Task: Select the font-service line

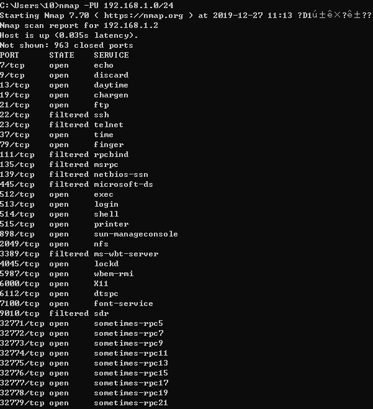Action: (77, 303)
